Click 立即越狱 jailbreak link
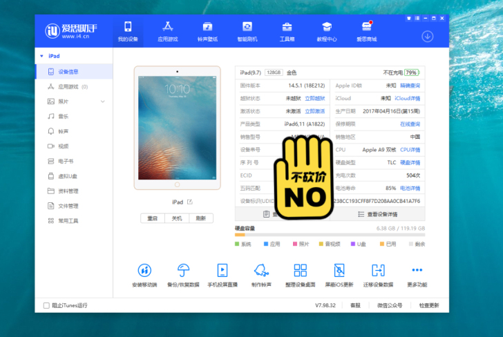 pyautogui.click(x=314, y=99)
